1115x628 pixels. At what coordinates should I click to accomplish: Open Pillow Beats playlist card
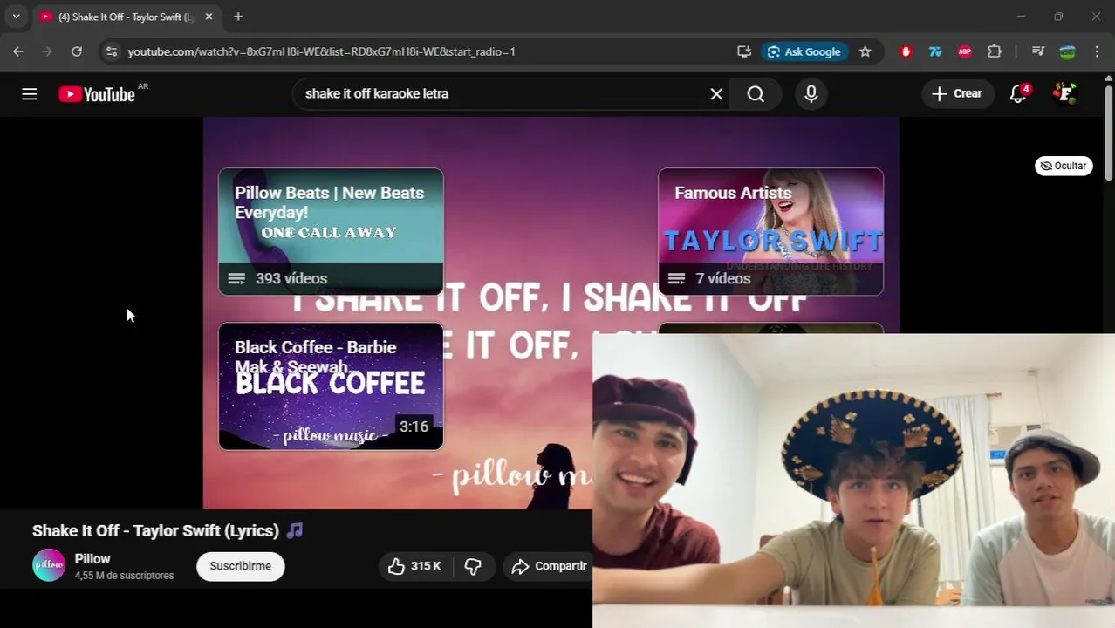331,231
